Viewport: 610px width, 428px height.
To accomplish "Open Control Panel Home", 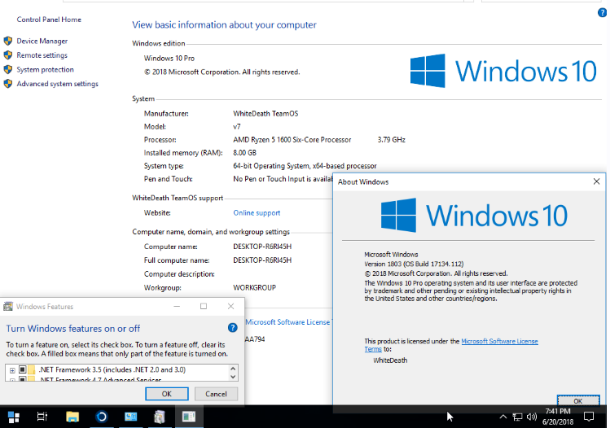I will pos(49,20).
